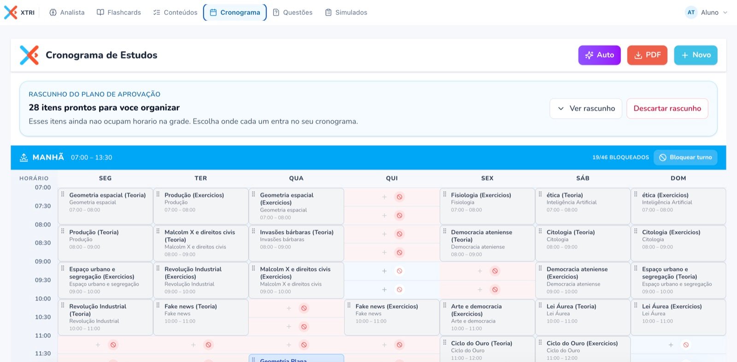This screenshot has width=737, height=362.
Task: Select the Lei Áurea (Teoria) Saturday card
Action: coord(583,317)
